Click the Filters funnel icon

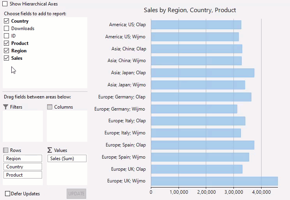coord(5,107)
